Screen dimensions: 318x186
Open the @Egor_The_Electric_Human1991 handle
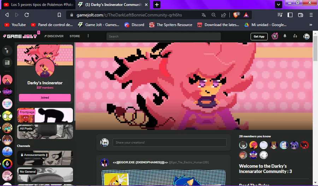coord(189,162)
